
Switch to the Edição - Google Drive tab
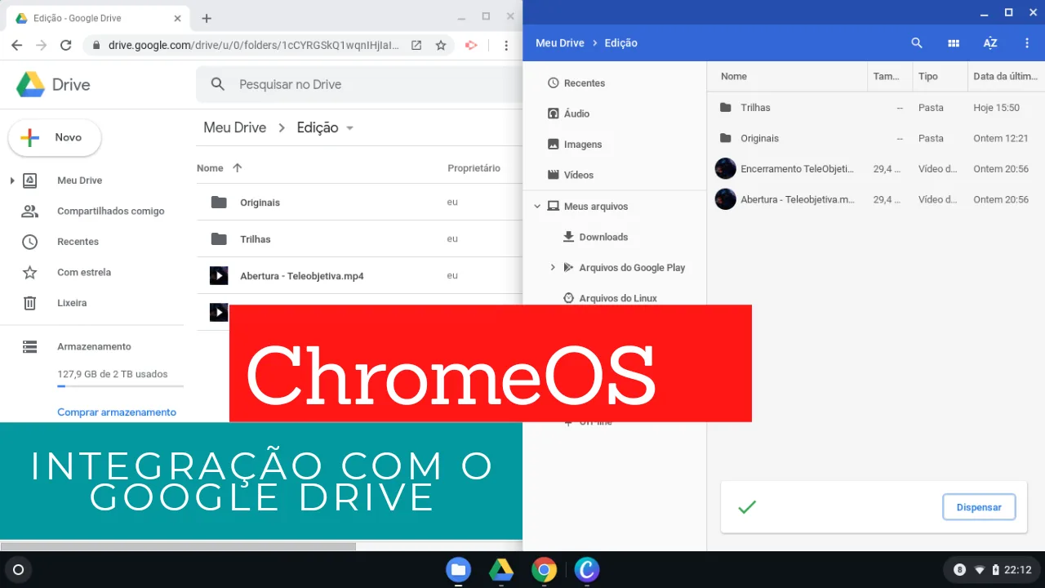99,18
